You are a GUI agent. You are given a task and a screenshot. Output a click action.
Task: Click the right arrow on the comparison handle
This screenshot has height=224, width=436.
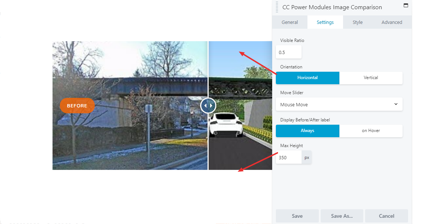pos(211,106)
